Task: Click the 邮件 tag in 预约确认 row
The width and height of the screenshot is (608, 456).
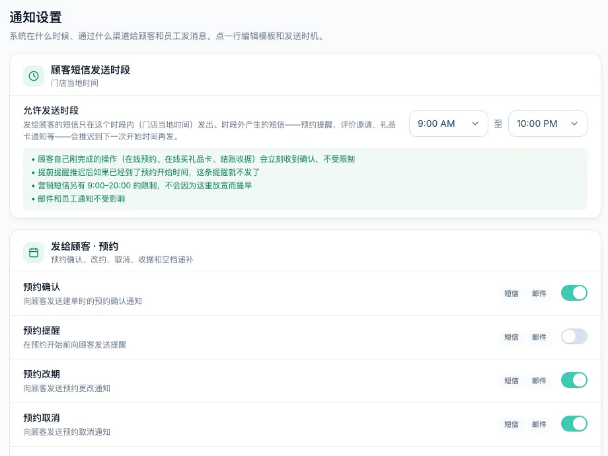Action: (539, 293)
